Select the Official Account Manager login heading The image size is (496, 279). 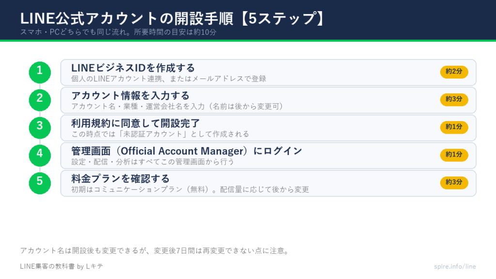click(186, 151)
